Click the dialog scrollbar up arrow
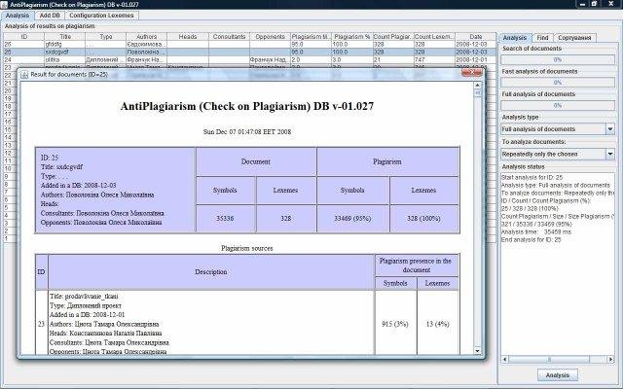Viewport: 623px width, 389px height. coord(478,85)
